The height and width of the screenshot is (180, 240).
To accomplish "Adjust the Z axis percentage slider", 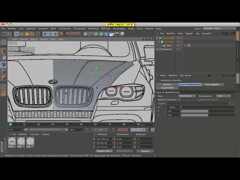I will (208, 115).
